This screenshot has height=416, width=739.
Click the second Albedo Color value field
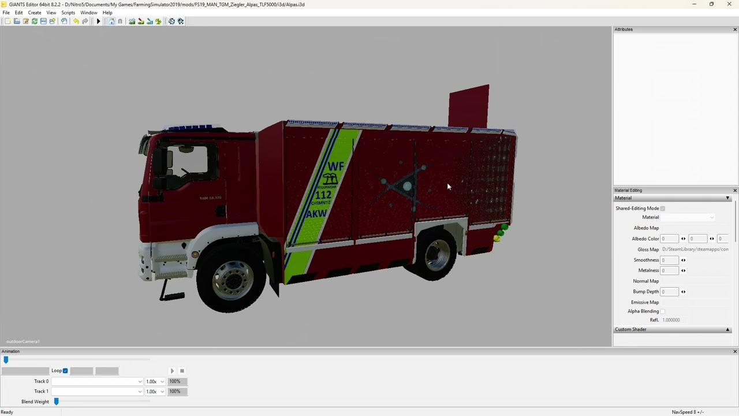click(x=698, y=239)
